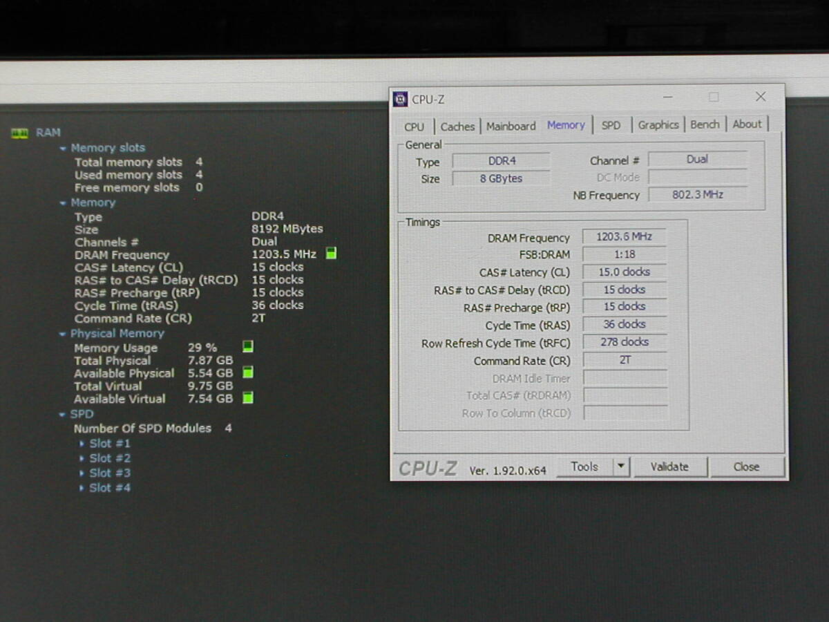Minimize the CPU-Z window
The image size is (829, 622).
[x=668, y=97]
